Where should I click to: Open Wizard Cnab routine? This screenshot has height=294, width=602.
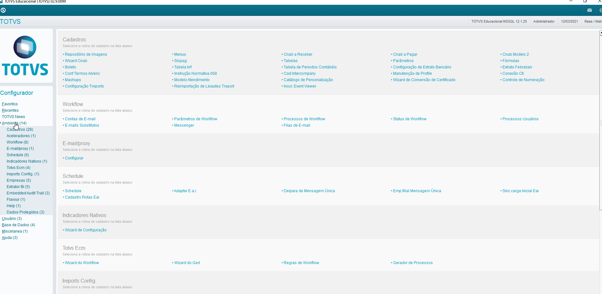(x=76, y=61)
